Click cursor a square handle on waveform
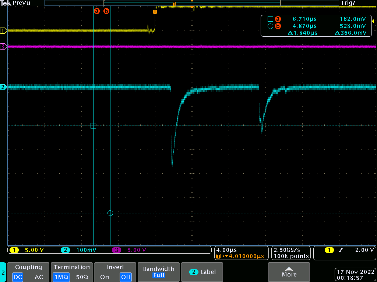This screenshot has width=377, height=282. [x=93, y=126]
